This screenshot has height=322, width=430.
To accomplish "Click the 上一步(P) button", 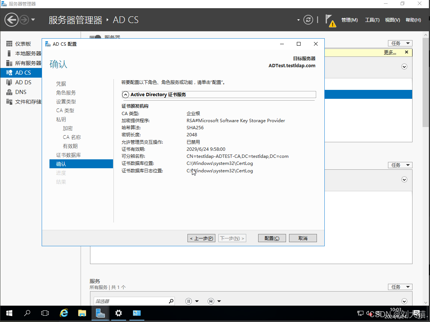I will [x=201, y=238].
